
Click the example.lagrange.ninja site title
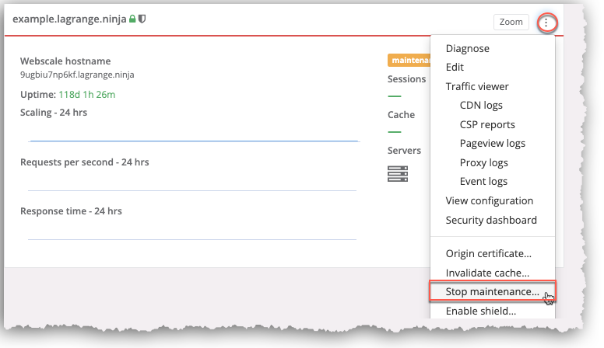tap(70, 19)
